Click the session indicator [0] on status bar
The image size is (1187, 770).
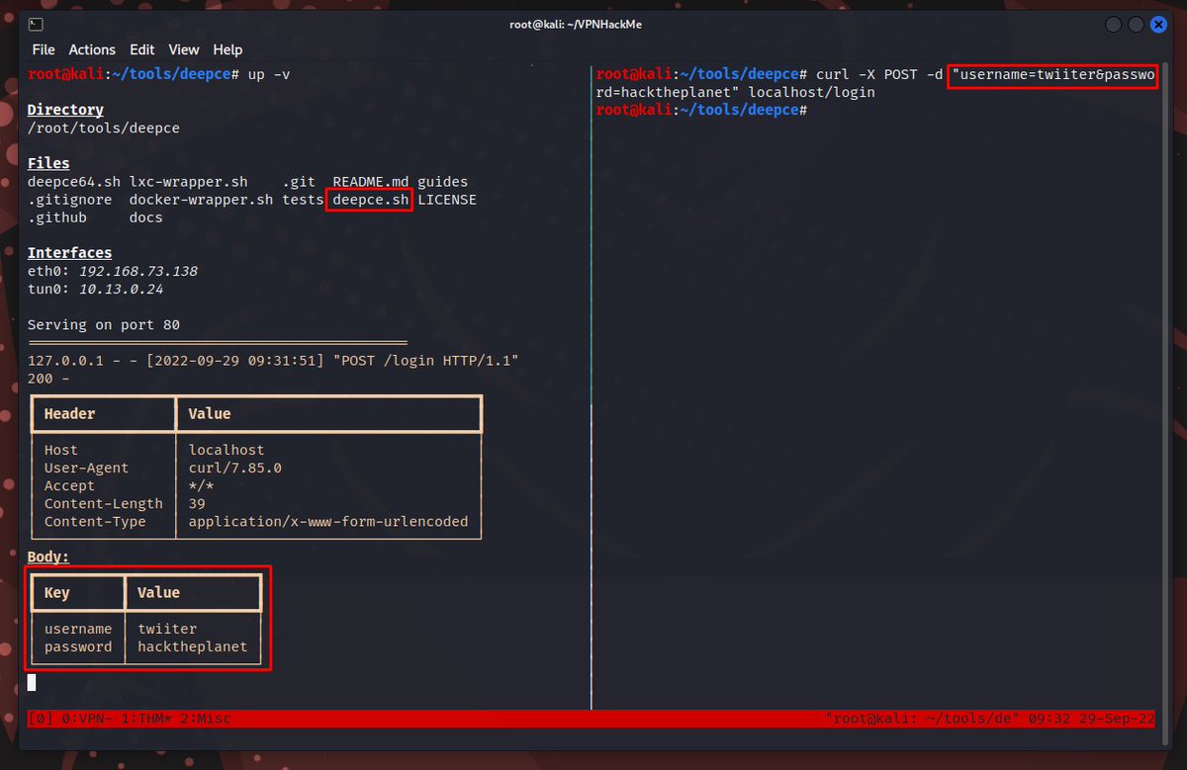point(39,718)
